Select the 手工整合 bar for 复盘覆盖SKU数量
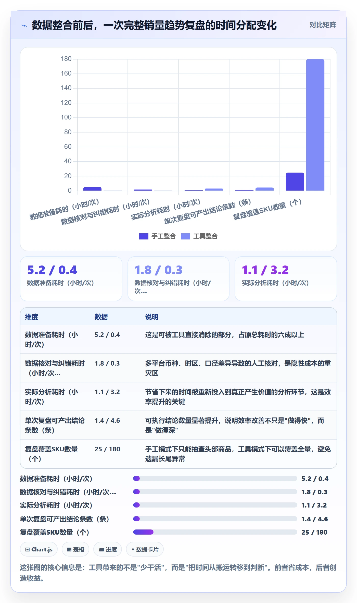The width and height of the screenshot is (357, 603). point(295,182)
